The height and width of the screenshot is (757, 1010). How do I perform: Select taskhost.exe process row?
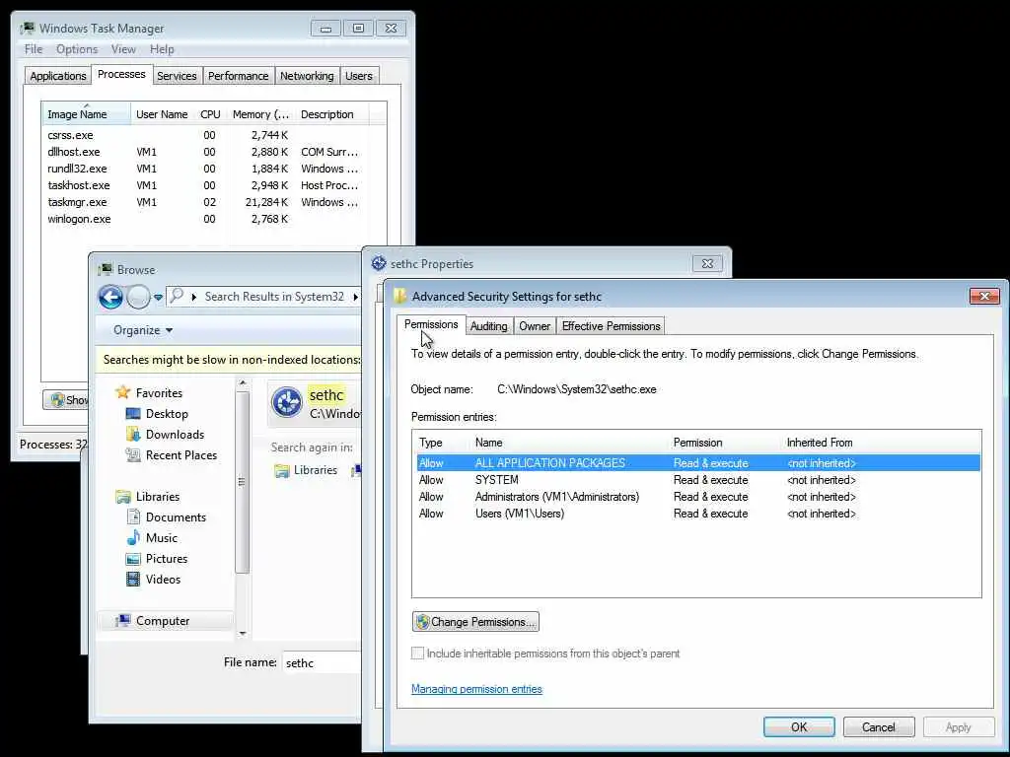(x=206, y=185)
